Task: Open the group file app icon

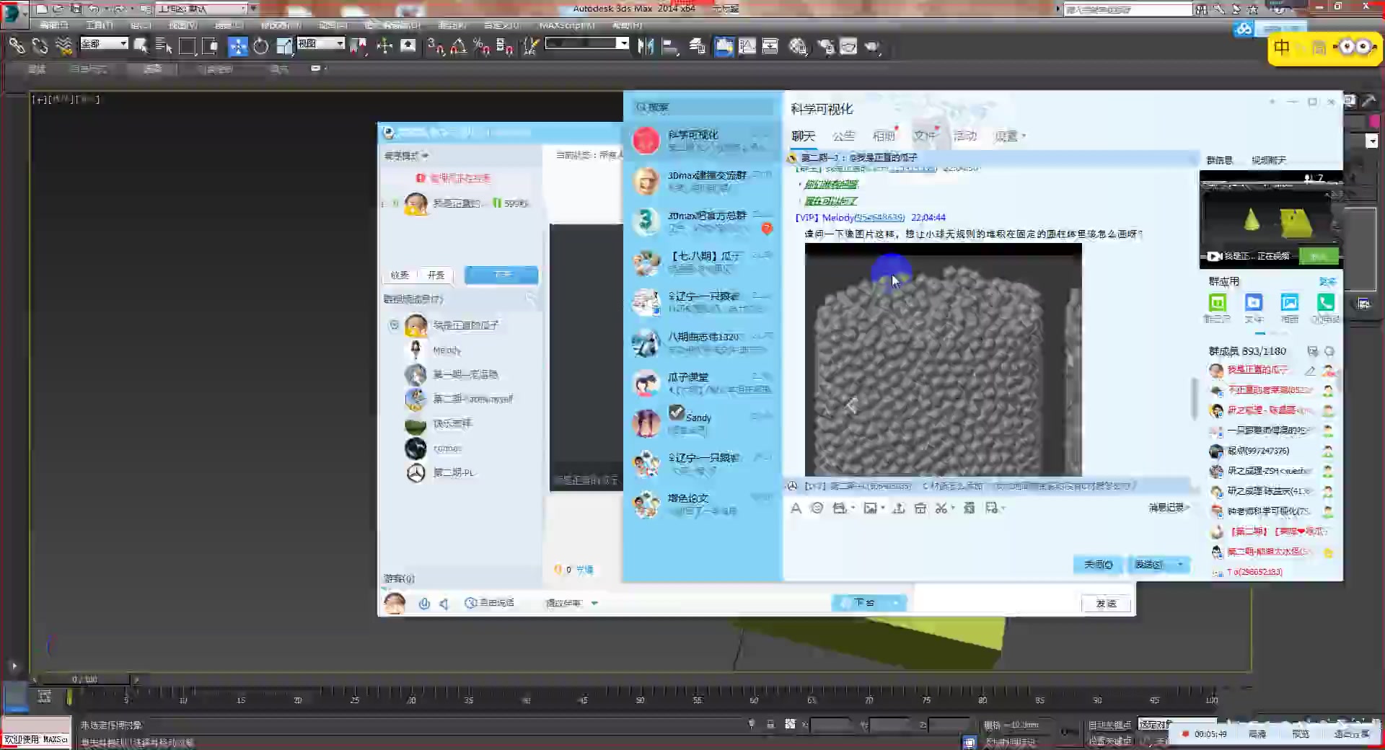Action: coord(1254,302)
